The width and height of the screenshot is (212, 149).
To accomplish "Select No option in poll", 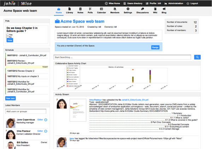I will pyautogui.click(x=7, y=37).
